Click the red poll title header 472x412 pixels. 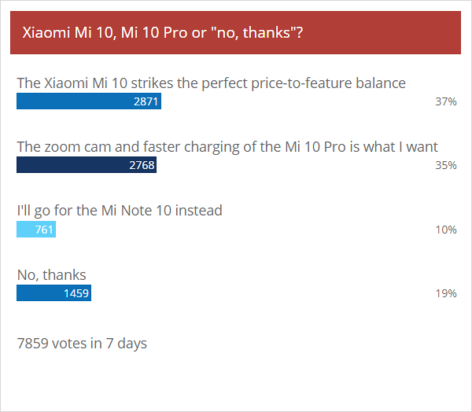click(235, 33)
